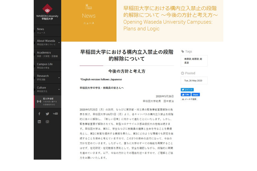Image resolution: width=257 pixels, height=171 pixels.
Task: Open the Culture menu item
Action: point(47,89)
